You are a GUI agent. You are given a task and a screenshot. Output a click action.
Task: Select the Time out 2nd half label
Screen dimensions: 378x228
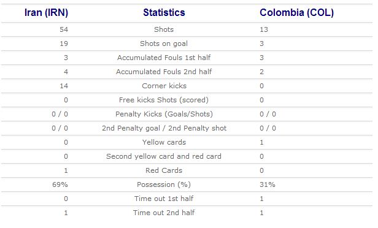pyautogui.click(x=164, y=213)
